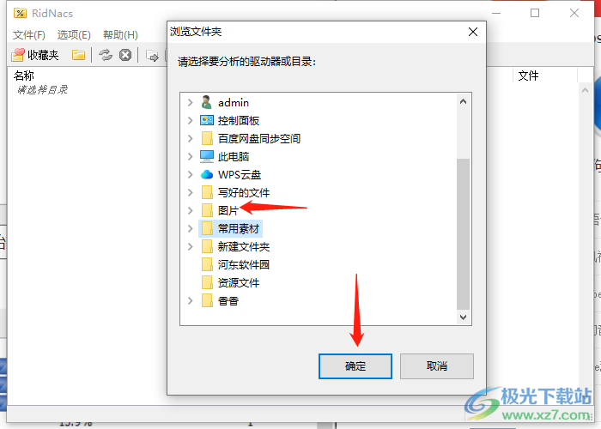The width and height of the screenshot is (601, 429).
Task: Click the folder list scroll-down arrow
Action: 463,317
